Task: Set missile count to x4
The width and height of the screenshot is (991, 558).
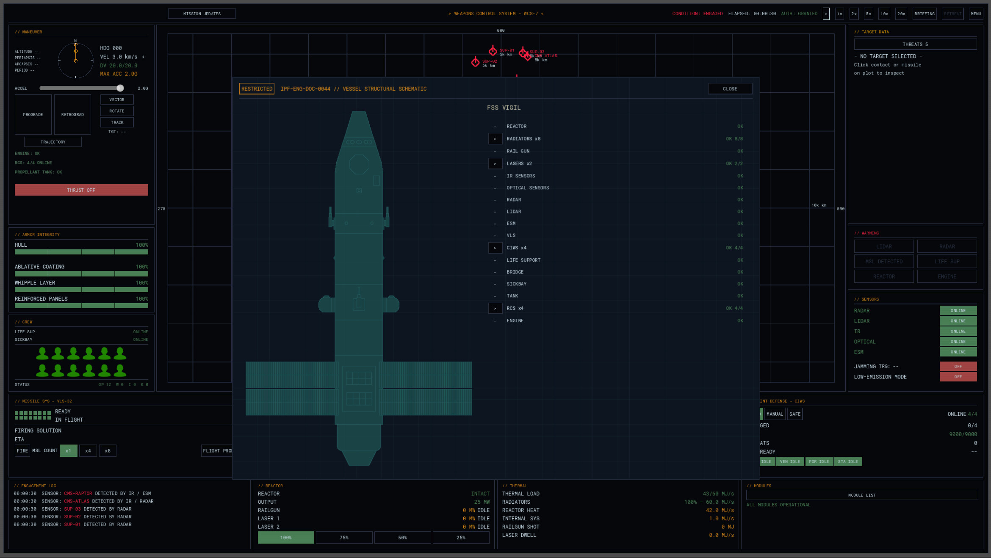Action: pos(88,450)
